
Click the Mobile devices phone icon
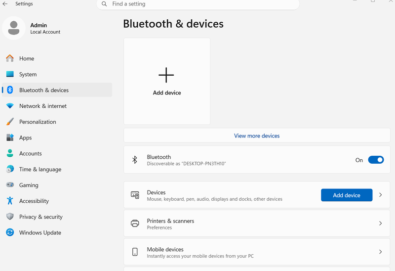pyautogui.click(x=135, y=252)
